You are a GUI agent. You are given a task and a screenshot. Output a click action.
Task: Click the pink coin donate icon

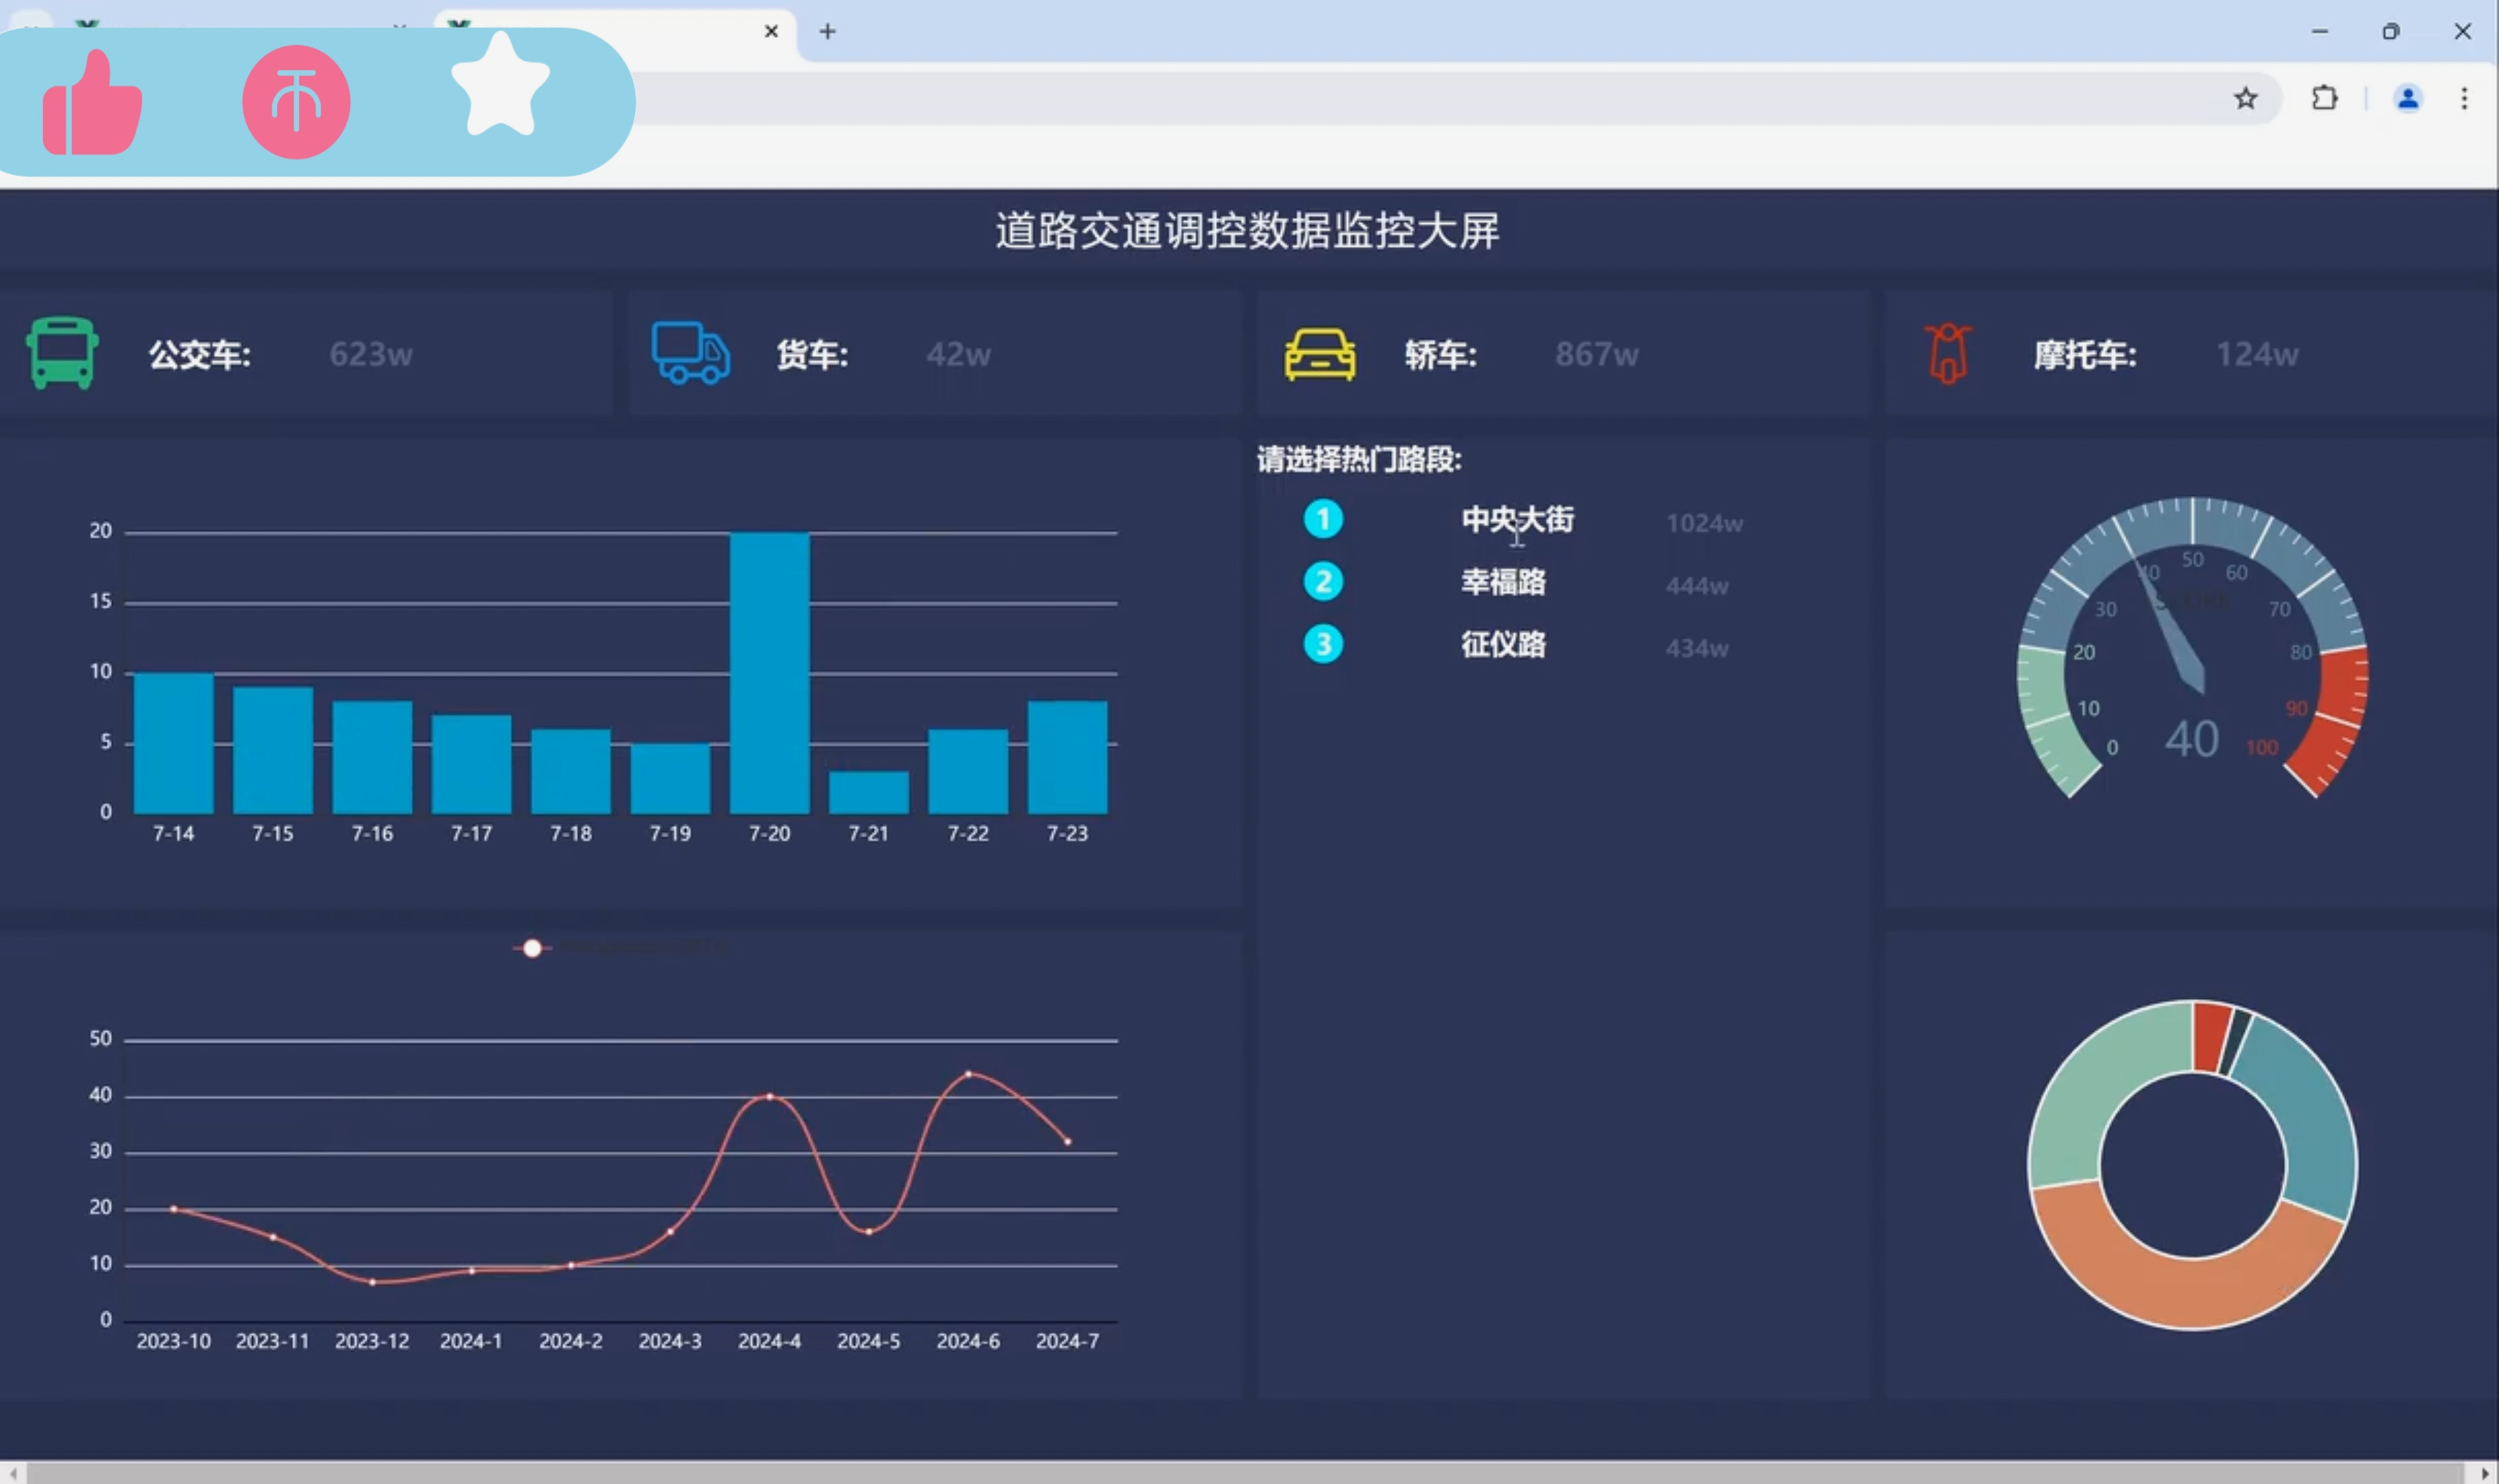click(x=296, y=102)
